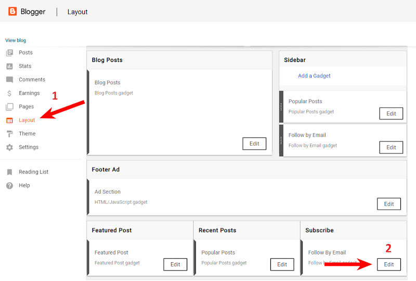
Task: Open the Settings menu item
Action: [x=29, y=147]
